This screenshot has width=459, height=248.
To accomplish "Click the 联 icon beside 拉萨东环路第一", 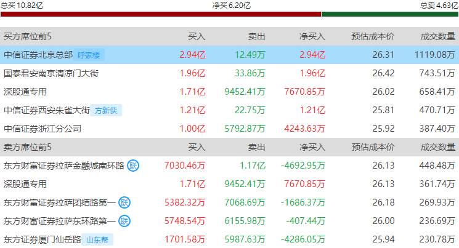I will [124, 221].
